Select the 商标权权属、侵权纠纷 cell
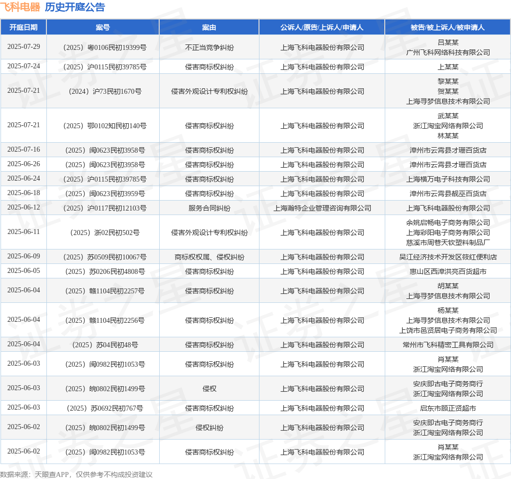The height and width of the screenshot is (479, 511). click(x=209, y=257)
